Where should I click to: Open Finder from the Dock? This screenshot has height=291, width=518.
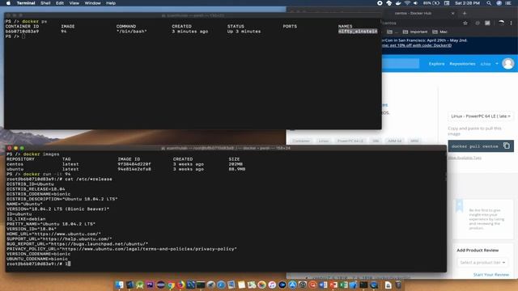(x=120, y=285)
